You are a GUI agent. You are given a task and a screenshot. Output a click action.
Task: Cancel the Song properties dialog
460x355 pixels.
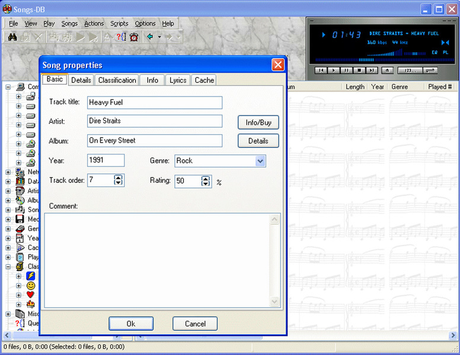[x=195, y=324]
